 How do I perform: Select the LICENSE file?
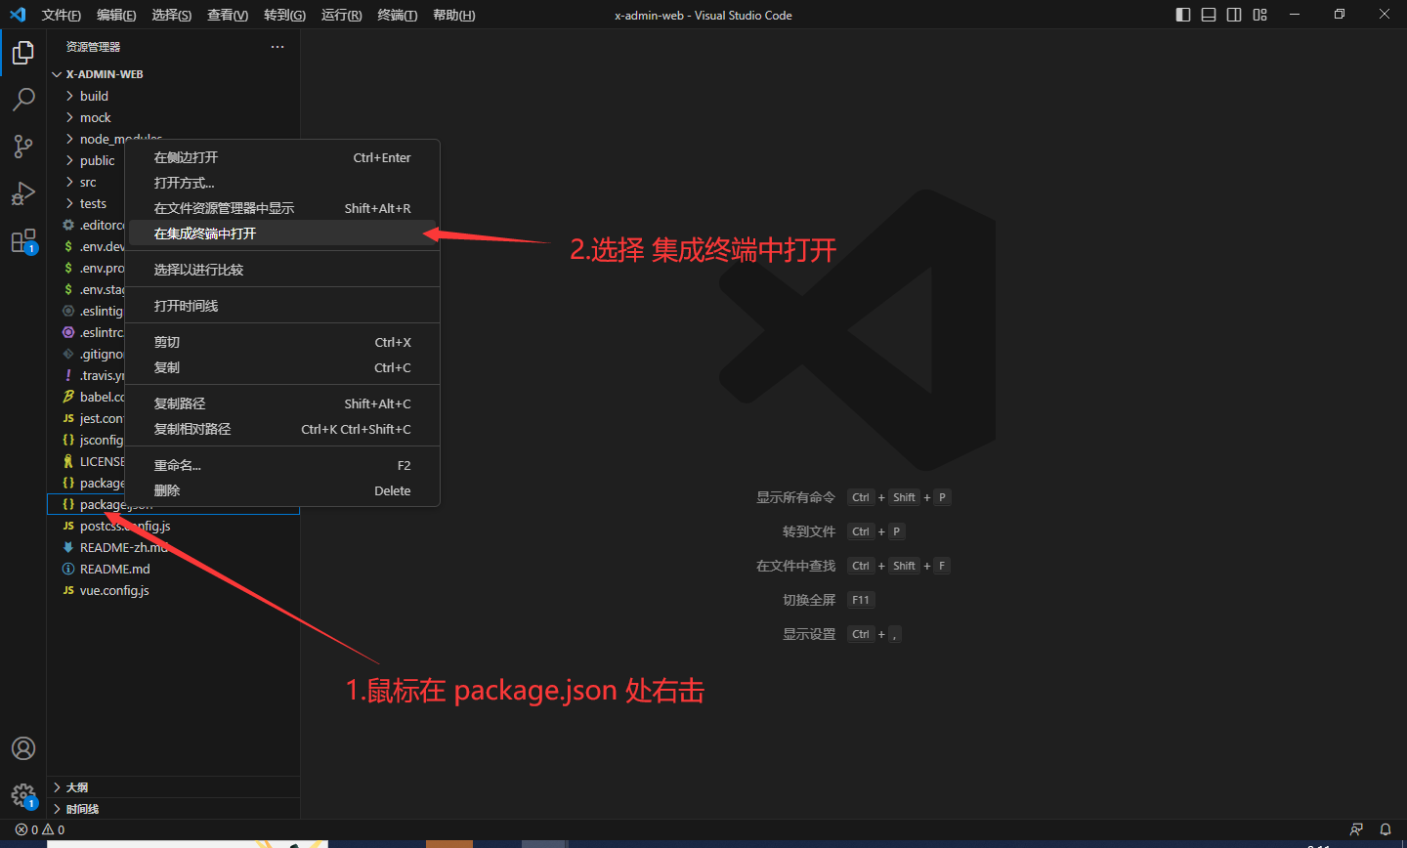tap(86, 461)
